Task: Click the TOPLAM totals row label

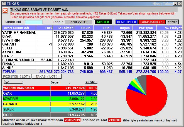Action: pyautogui.click(x=9, y=71)
